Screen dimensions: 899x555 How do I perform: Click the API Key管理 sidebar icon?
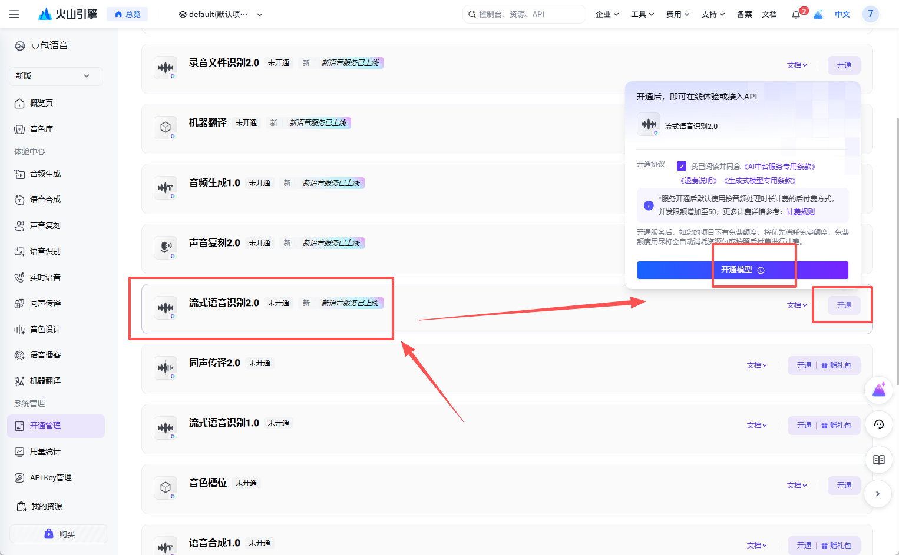(19, 477)
